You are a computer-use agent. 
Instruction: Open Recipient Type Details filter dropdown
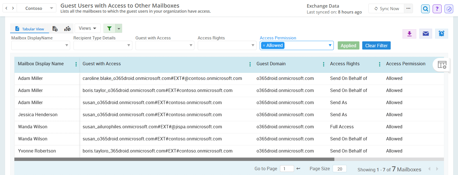(x=103, y=45)
